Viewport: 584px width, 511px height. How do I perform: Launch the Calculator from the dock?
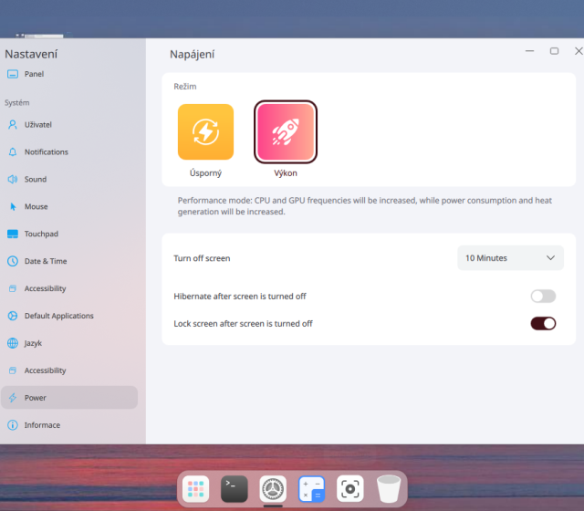311,489
